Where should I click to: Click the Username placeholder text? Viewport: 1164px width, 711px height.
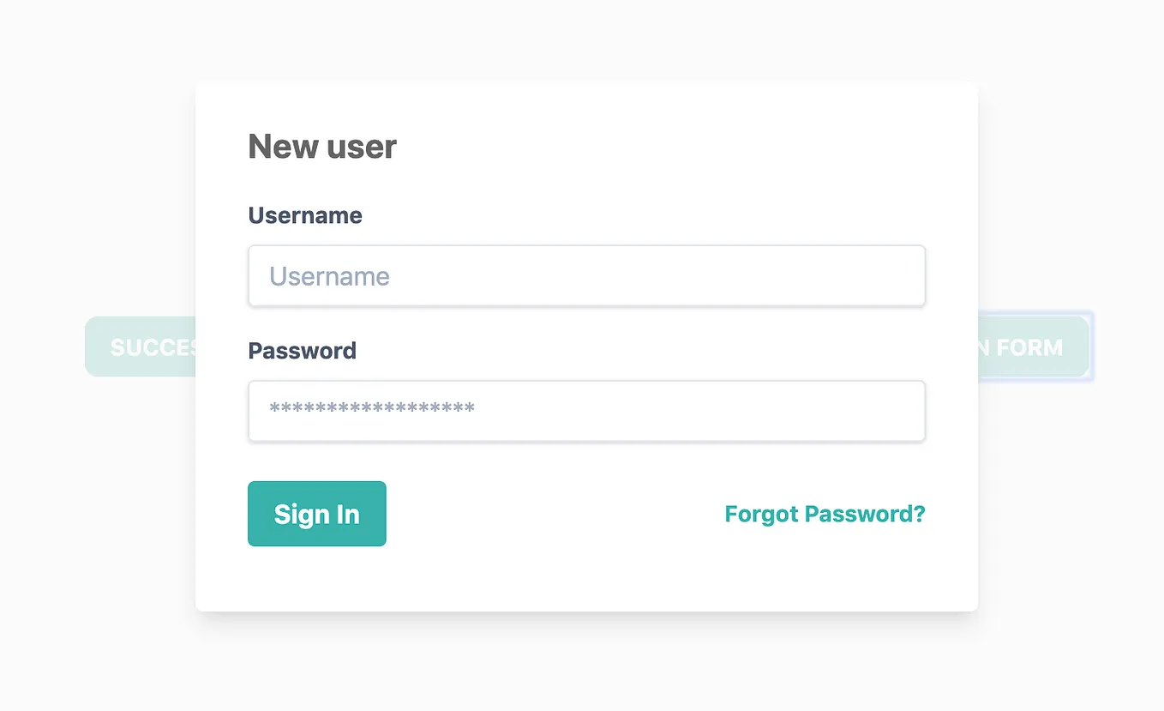329,275
